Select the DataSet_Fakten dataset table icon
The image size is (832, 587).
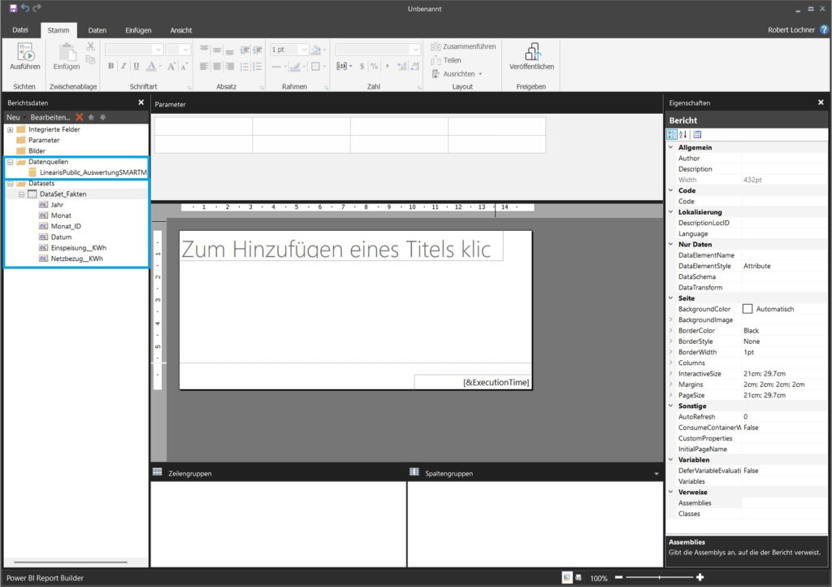pyautogui.click(x=32, y=194)
